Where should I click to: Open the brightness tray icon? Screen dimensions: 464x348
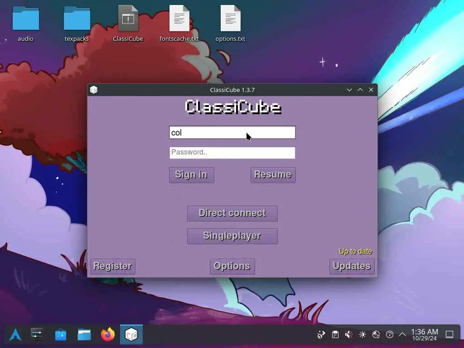[362, 335]
